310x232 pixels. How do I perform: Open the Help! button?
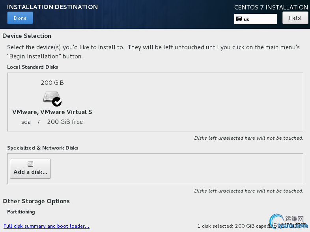(x=295, y=18)
